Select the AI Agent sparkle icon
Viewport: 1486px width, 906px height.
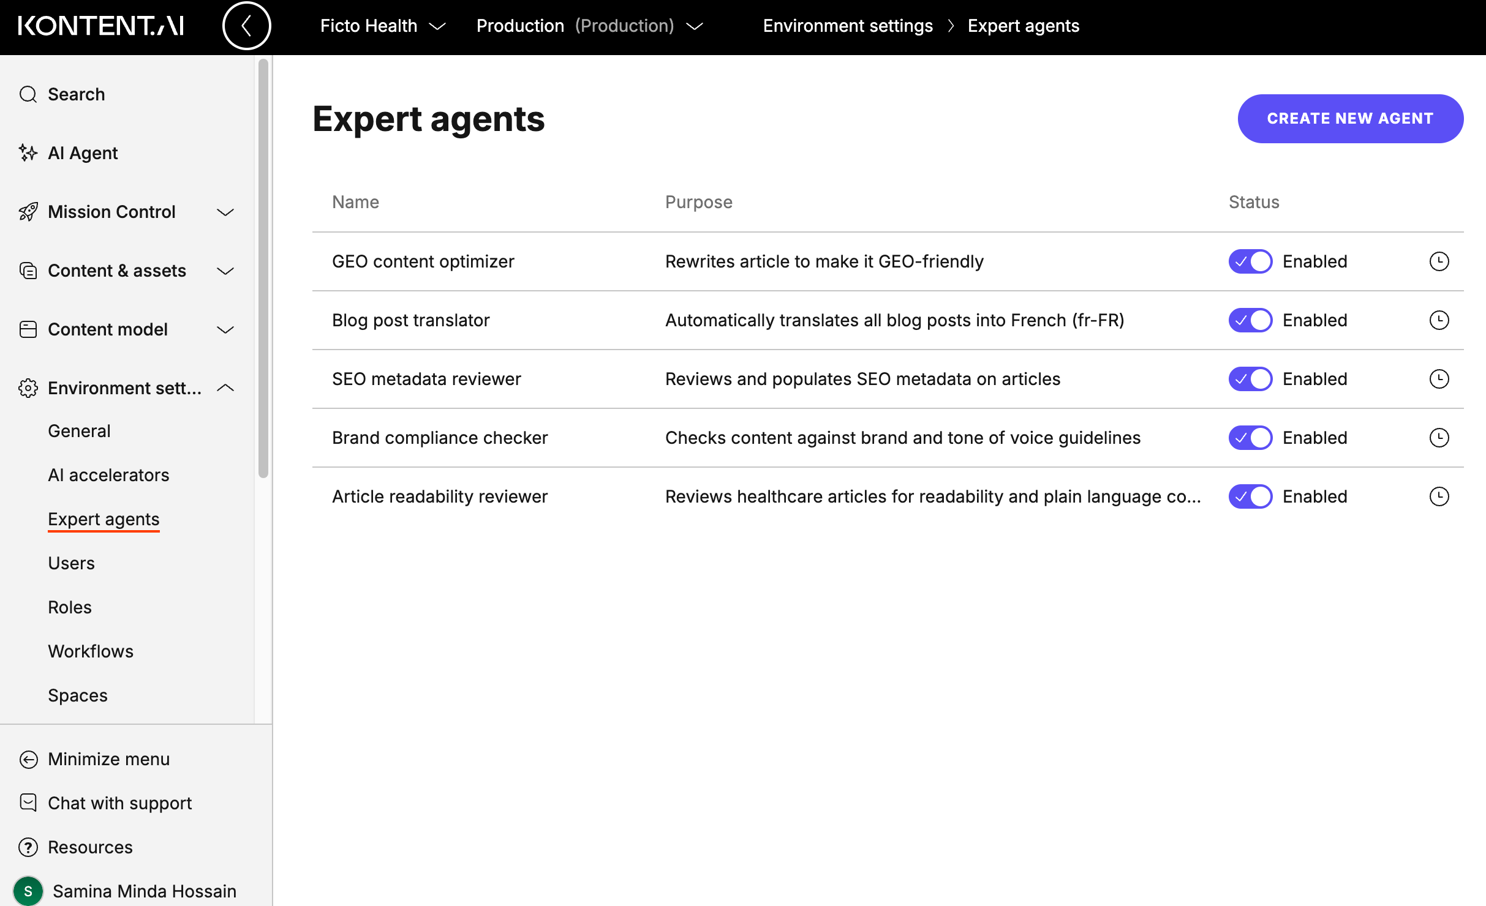click(x=28, y=153)
